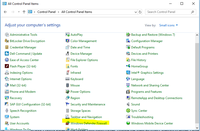Open the Windows Mobile Device Center link
200x131 pixels.
pyautogui.click(x=152, y=123)
